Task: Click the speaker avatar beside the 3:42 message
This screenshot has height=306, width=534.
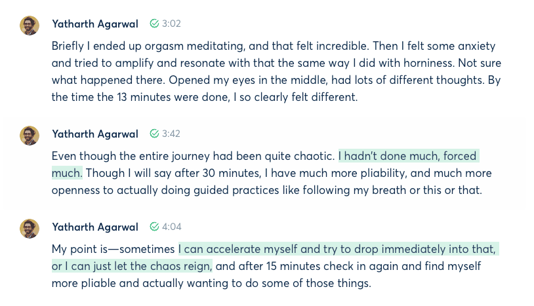Action: click(30, 135)
